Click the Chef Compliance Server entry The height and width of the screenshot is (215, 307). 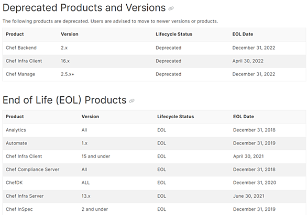32,169
